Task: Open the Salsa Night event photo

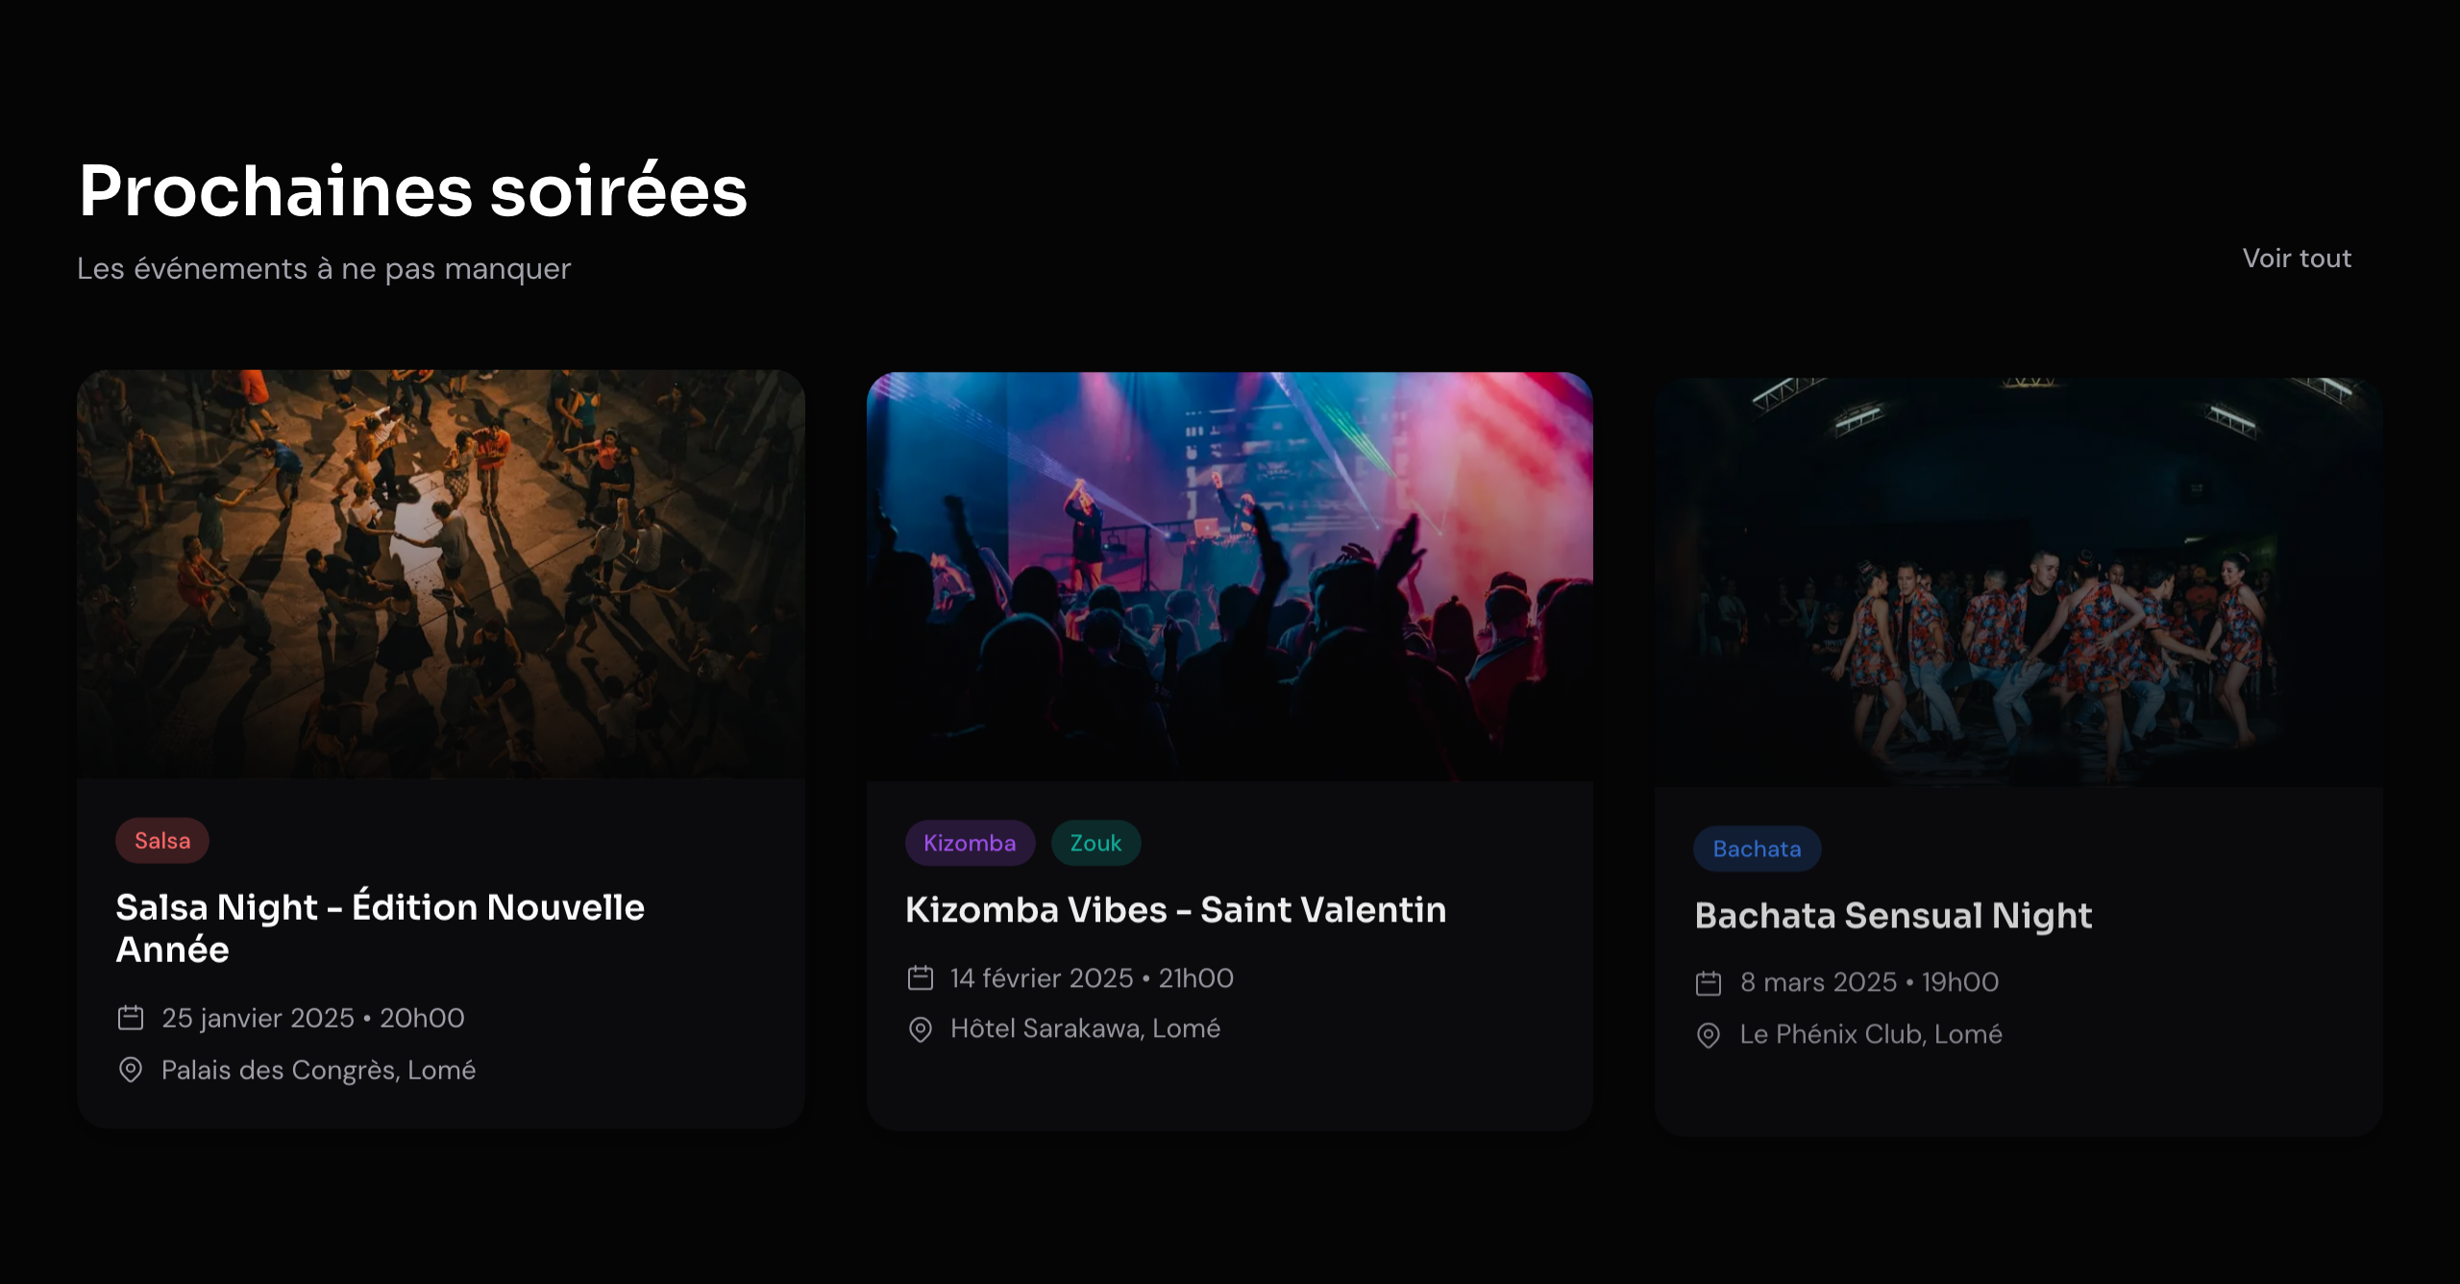Action: (441, 574)
